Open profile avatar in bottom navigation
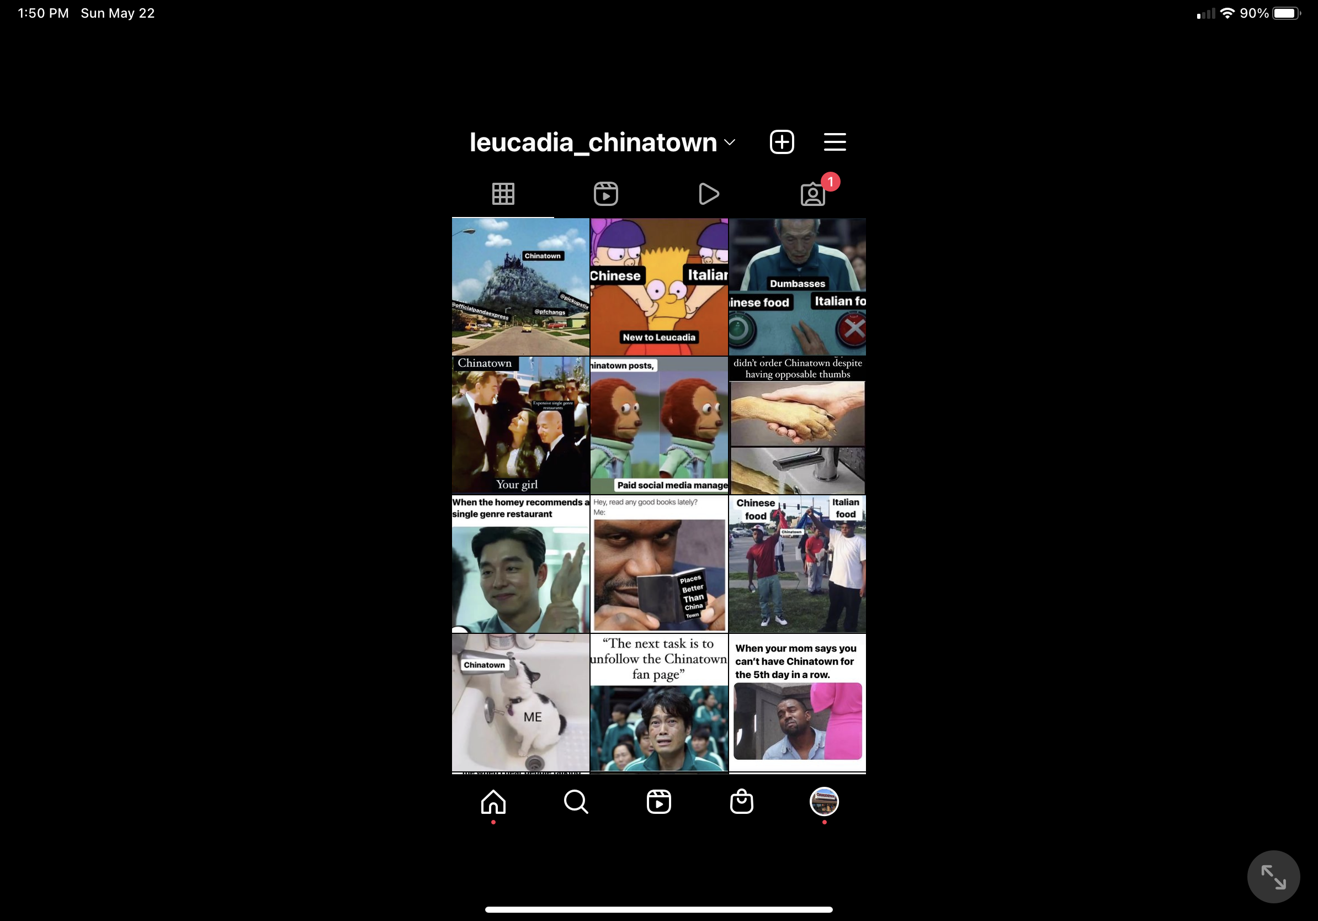The height and width of the screenshot is (921, 1318). (823, 802)
